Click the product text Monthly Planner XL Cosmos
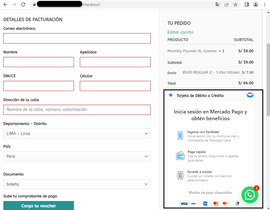 [x=192, y=51]
